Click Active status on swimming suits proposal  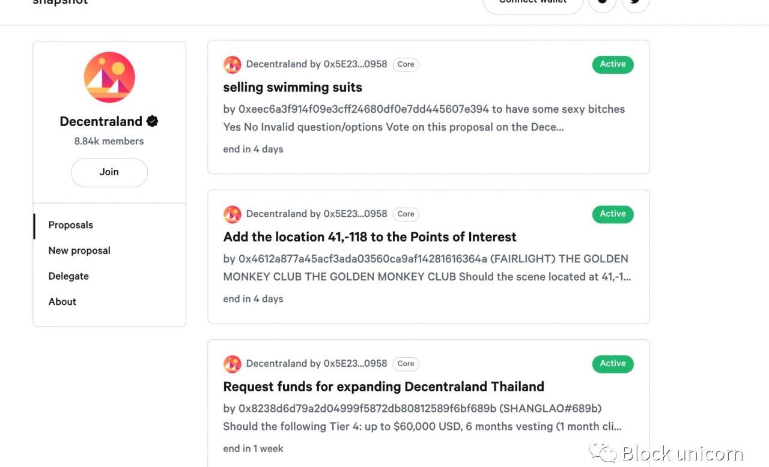[613, 64]
